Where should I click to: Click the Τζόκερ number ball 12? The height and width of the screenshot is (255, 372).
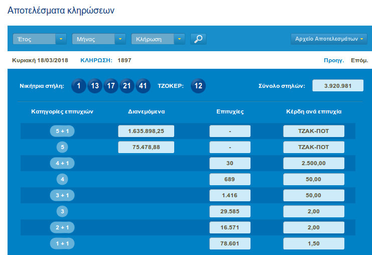pyautogui.click(x=198, y=86)
